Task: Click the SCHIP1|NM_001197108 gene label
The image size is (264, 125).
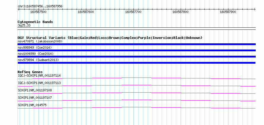Action: pos(35,91)
